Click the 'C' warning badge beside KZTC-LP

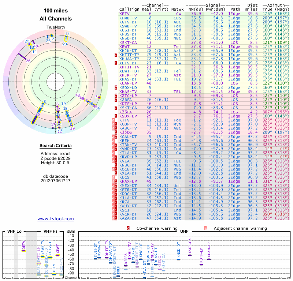point(116,96)
